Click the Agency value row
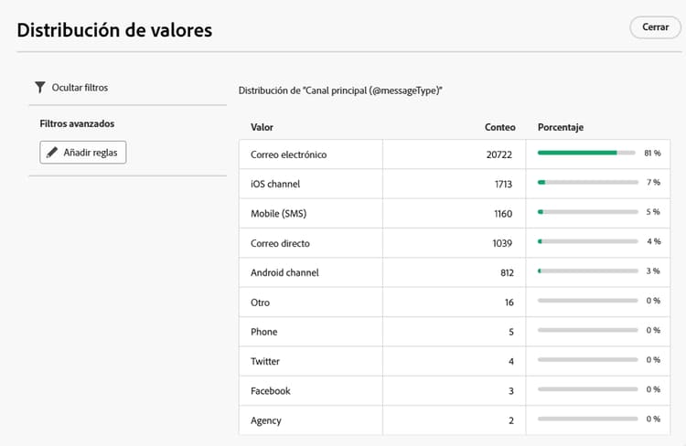686x446 pixels. (x=266, y=420)
